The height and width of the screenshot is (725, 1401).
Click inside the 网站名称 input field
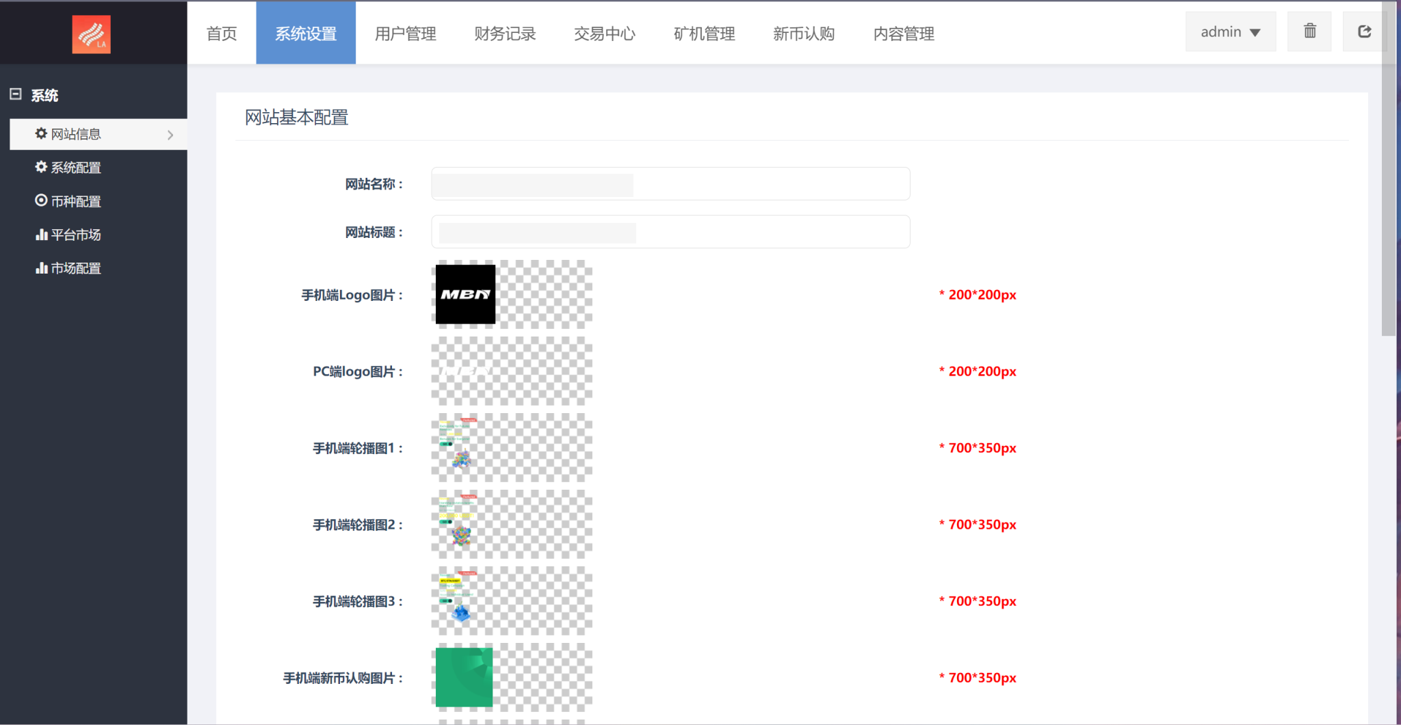pos(669,183)
